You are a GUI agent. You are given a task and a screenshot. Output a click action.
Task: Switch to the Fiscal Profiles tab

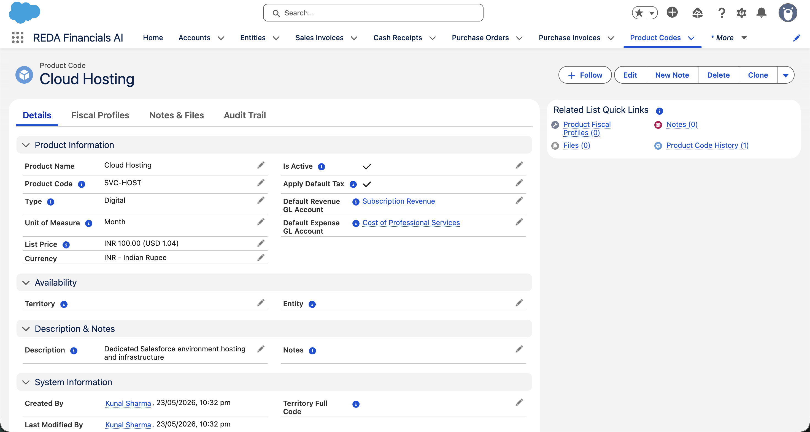[x=100, y=115]
